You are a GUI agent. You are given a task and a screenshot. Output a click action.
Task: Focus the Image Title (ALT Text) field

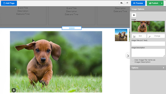coord(148,44)
